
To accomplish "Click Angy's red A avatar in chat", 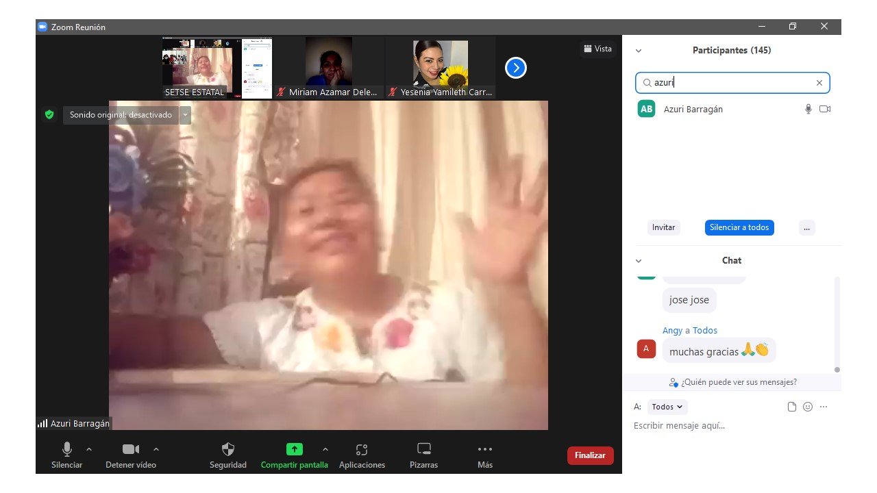I will pos(646,349).
